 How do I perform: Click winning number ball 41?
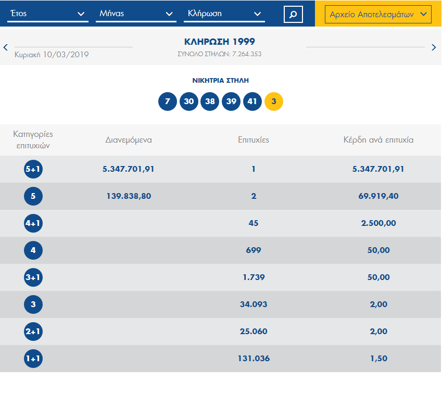252,101
